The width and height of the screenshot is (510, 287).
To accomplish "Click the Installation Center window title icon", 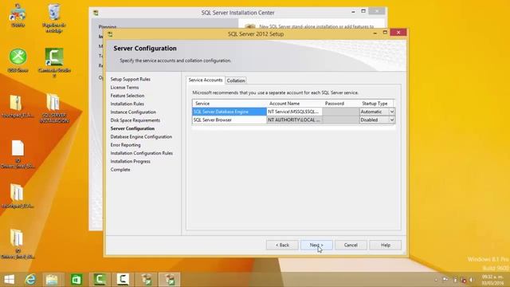I will [x=96, y=13].
